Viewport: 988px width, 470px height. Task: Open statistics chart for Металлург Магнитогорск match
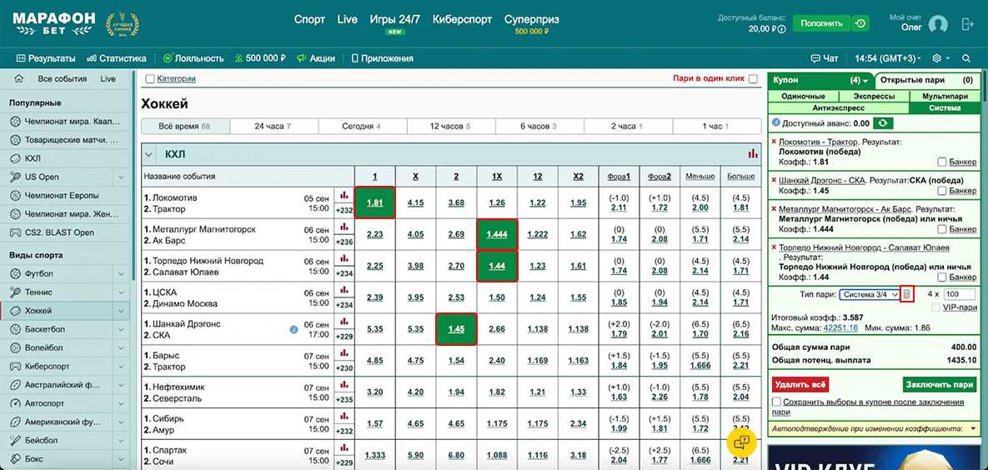tap(344, 227)
